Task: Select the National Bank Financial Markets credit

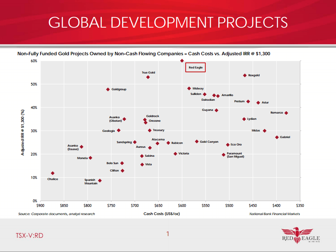Action: pyautogui.click(x=274, y=214)
